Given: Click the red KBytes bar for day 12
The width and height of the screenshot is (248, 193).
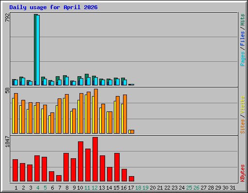Looking at the screenshot, I should [x=95, y=159].
